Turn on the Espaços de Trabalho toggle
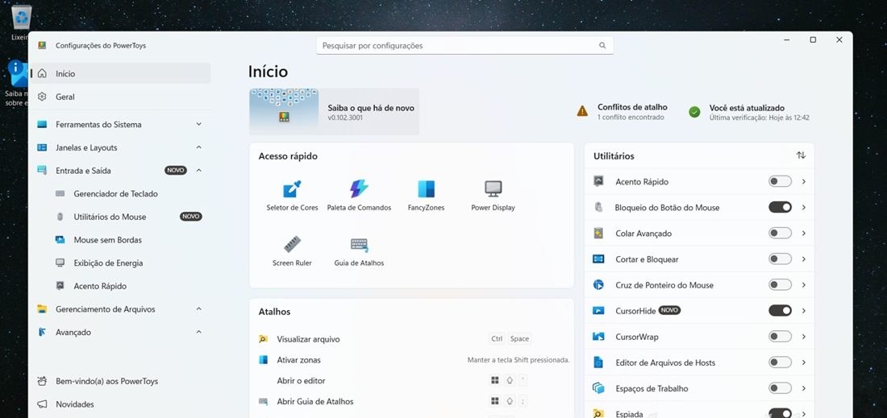 (780, 388)
